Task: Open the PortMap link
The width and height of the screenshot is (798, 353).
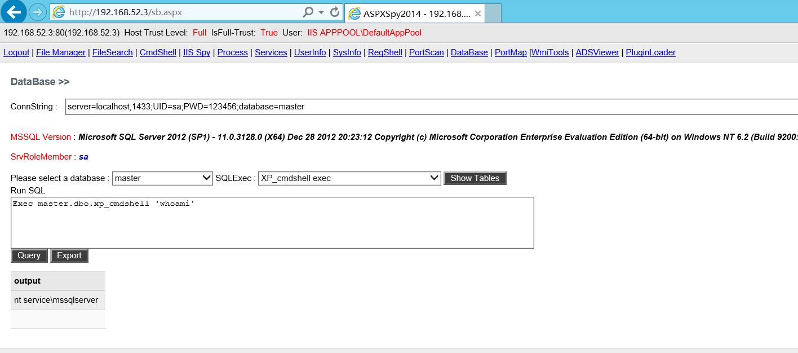Action: (x=511, y=52)
